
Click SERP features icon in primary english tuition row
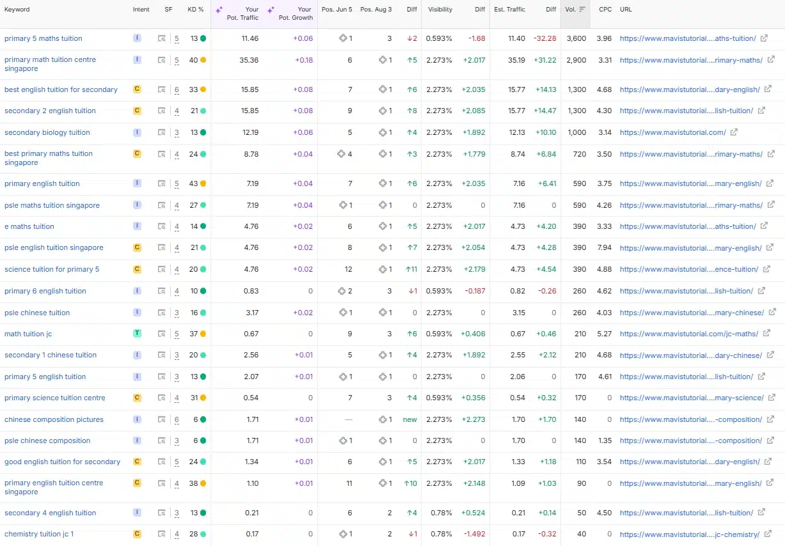pos(162,183)
